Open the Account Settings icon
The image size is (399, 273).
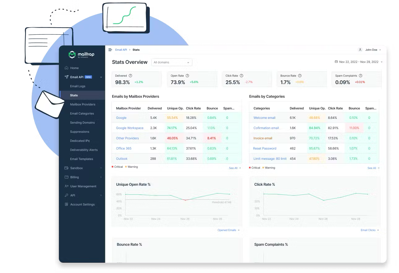coord(66,204)
